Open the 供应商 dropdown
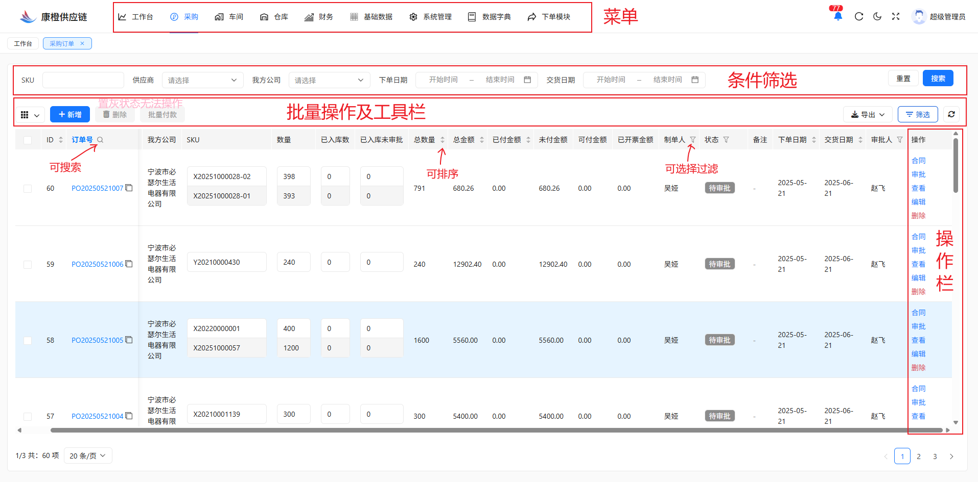 click(x=202, y=80)
